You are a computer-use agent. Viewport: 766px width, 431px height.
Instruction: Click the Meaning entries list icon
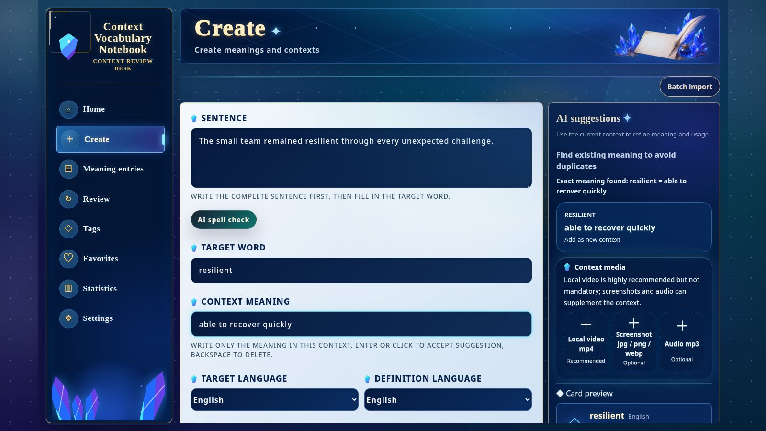click(x=68, y=169)
